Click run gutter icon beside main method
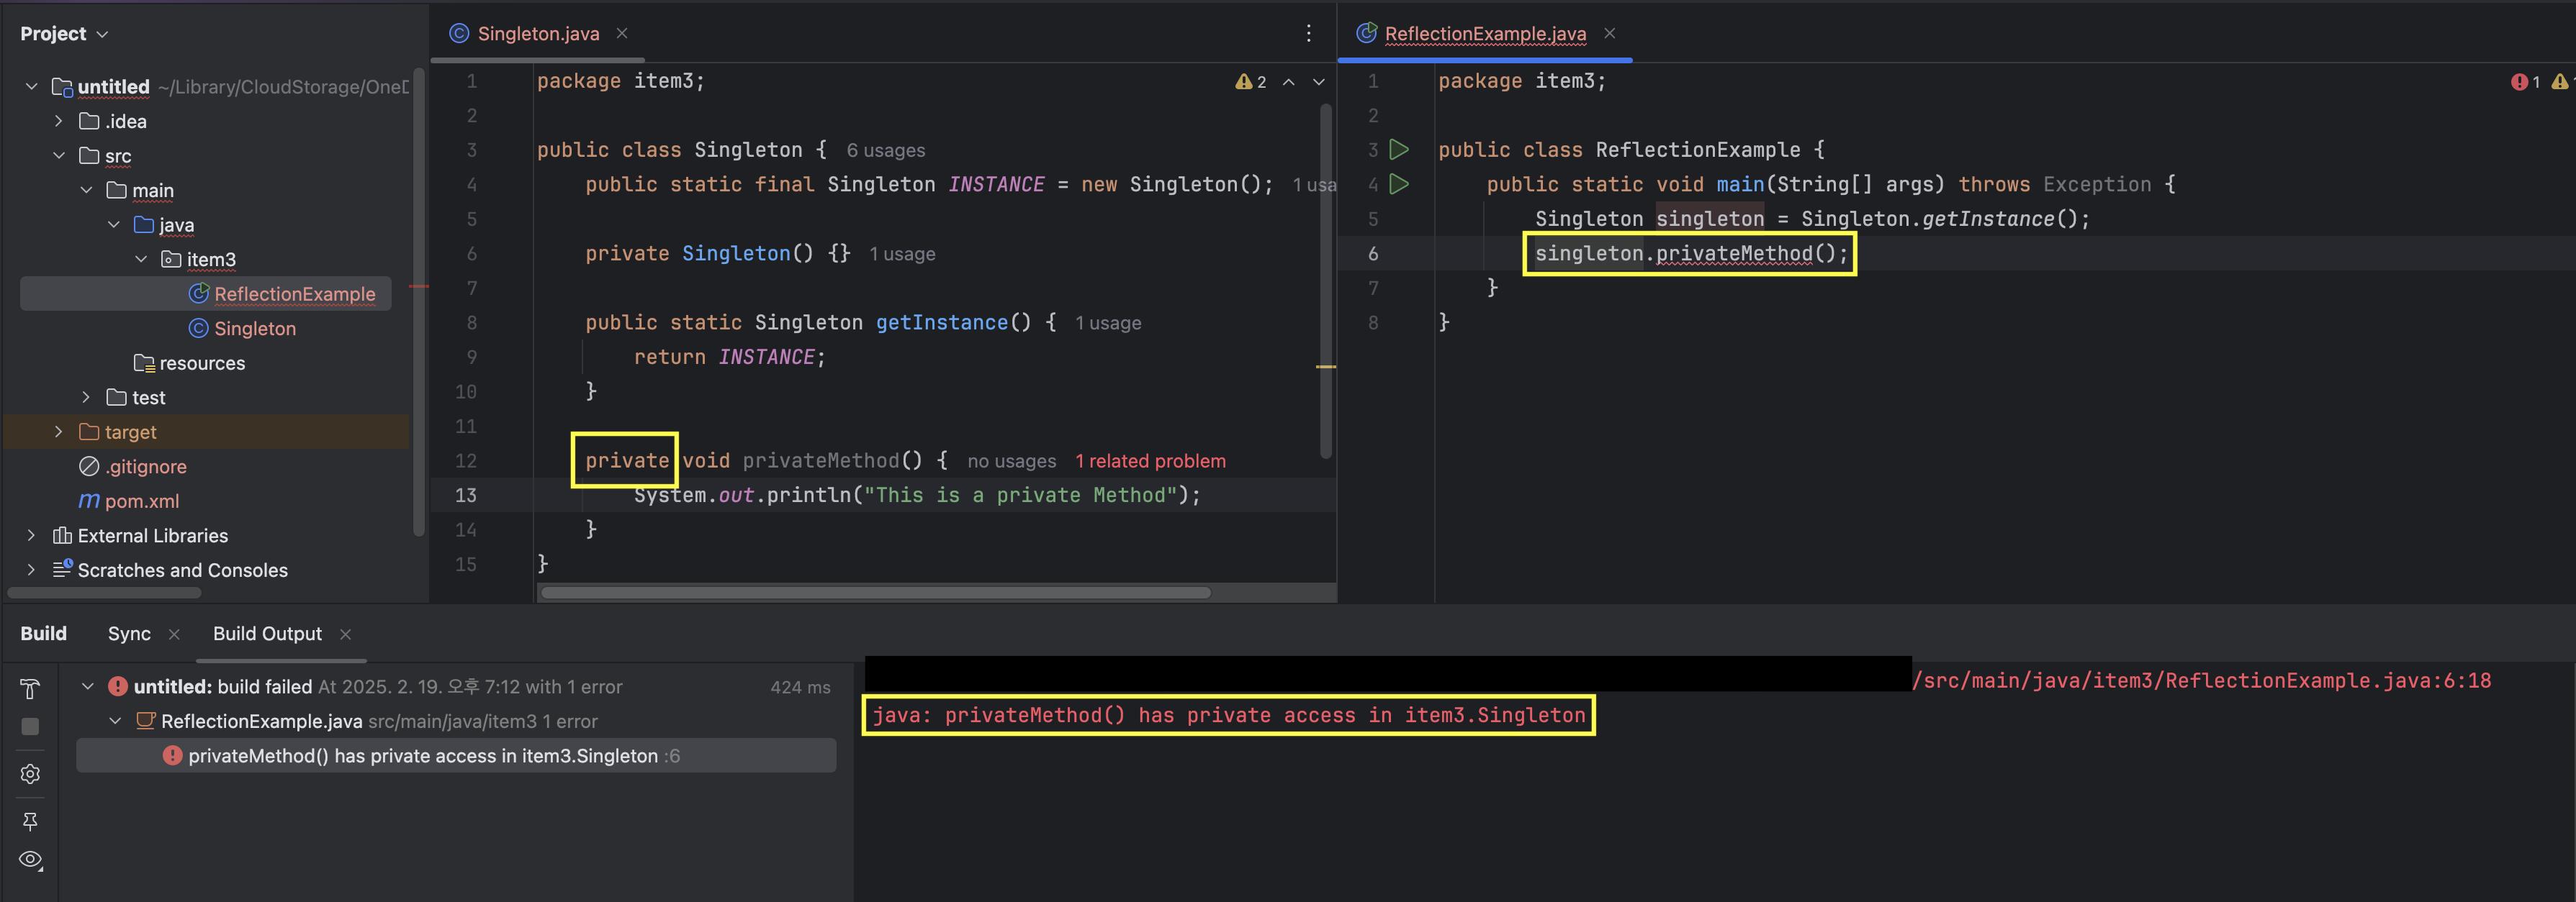 [1399, 184]
